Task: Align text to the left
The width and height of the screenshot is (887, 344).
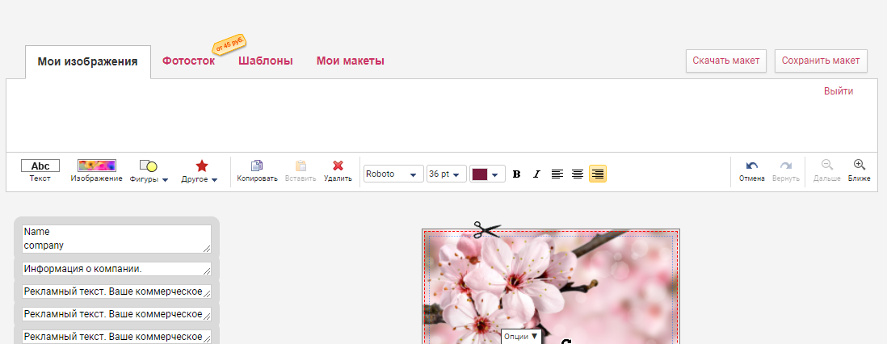Action: coord(557,174)
